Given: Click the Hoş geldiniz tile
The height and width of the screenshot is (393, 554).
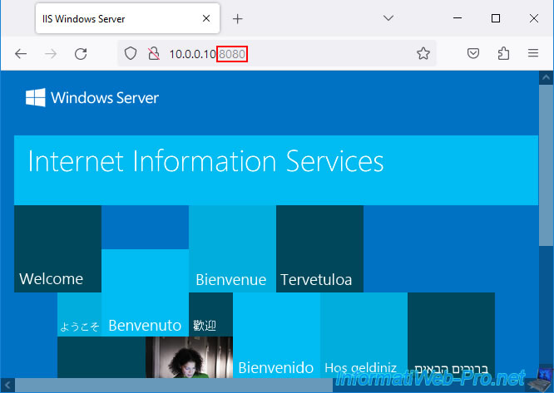Looking at the screenshot, I should (364, 335).
